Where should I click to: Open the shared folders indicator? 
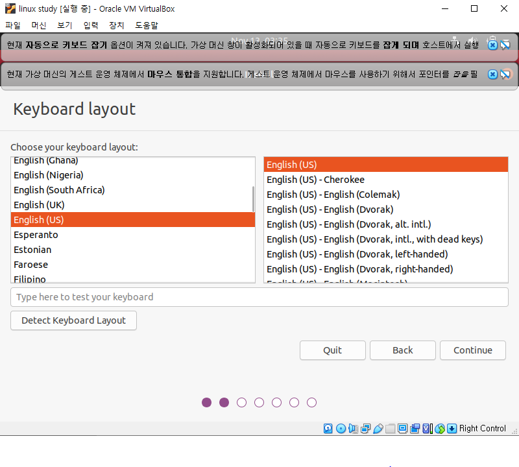click(391, 428)
